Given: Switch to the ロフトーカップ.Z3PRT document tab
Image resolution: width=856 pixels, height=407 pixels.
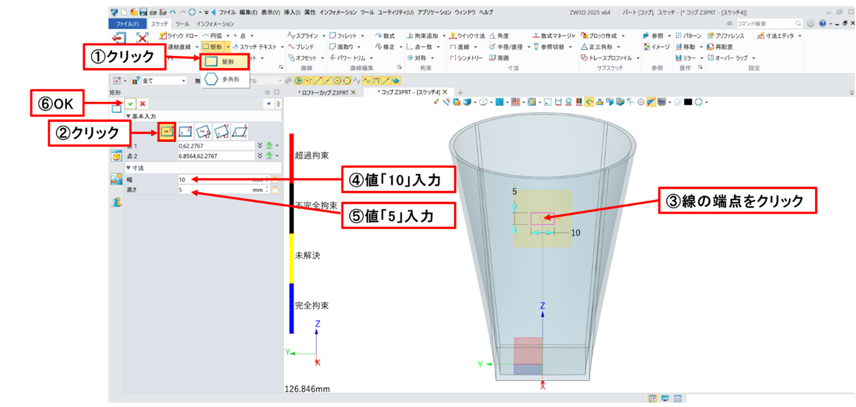Looking at the screenshot, I should click(324, 93).
